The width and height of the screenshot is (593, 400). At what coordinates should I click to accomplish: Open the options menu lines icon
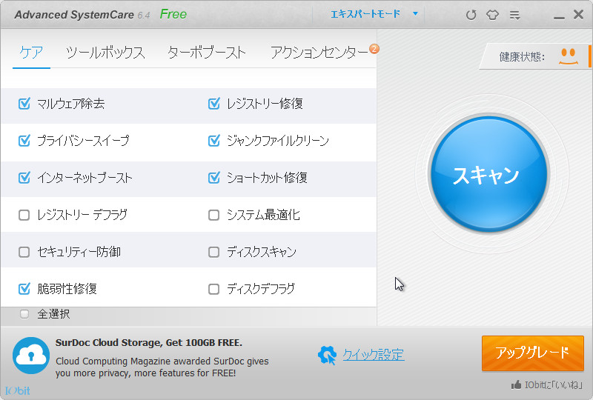tap(514, 15)
